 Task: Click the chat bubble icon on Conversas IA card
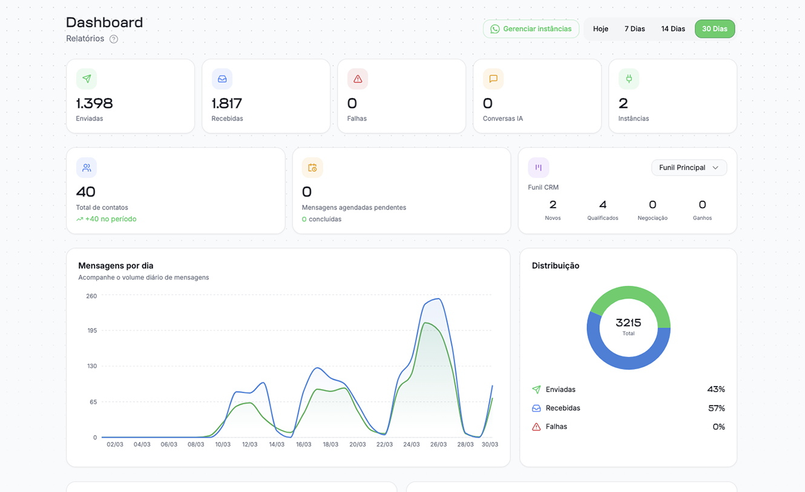pos(493,79)
